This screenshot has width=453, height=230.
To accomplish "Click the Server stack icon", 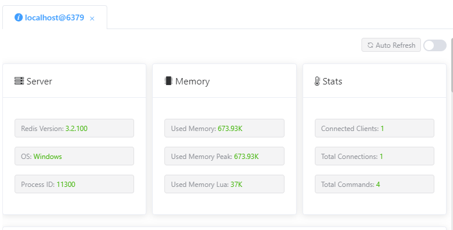I will point(19,81).
